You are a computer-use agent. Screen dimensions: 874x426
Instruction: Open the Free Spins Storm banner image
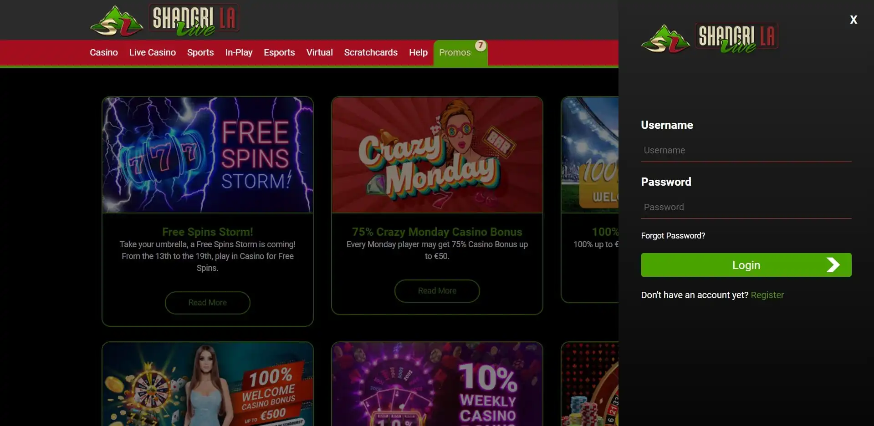(208, 155)
